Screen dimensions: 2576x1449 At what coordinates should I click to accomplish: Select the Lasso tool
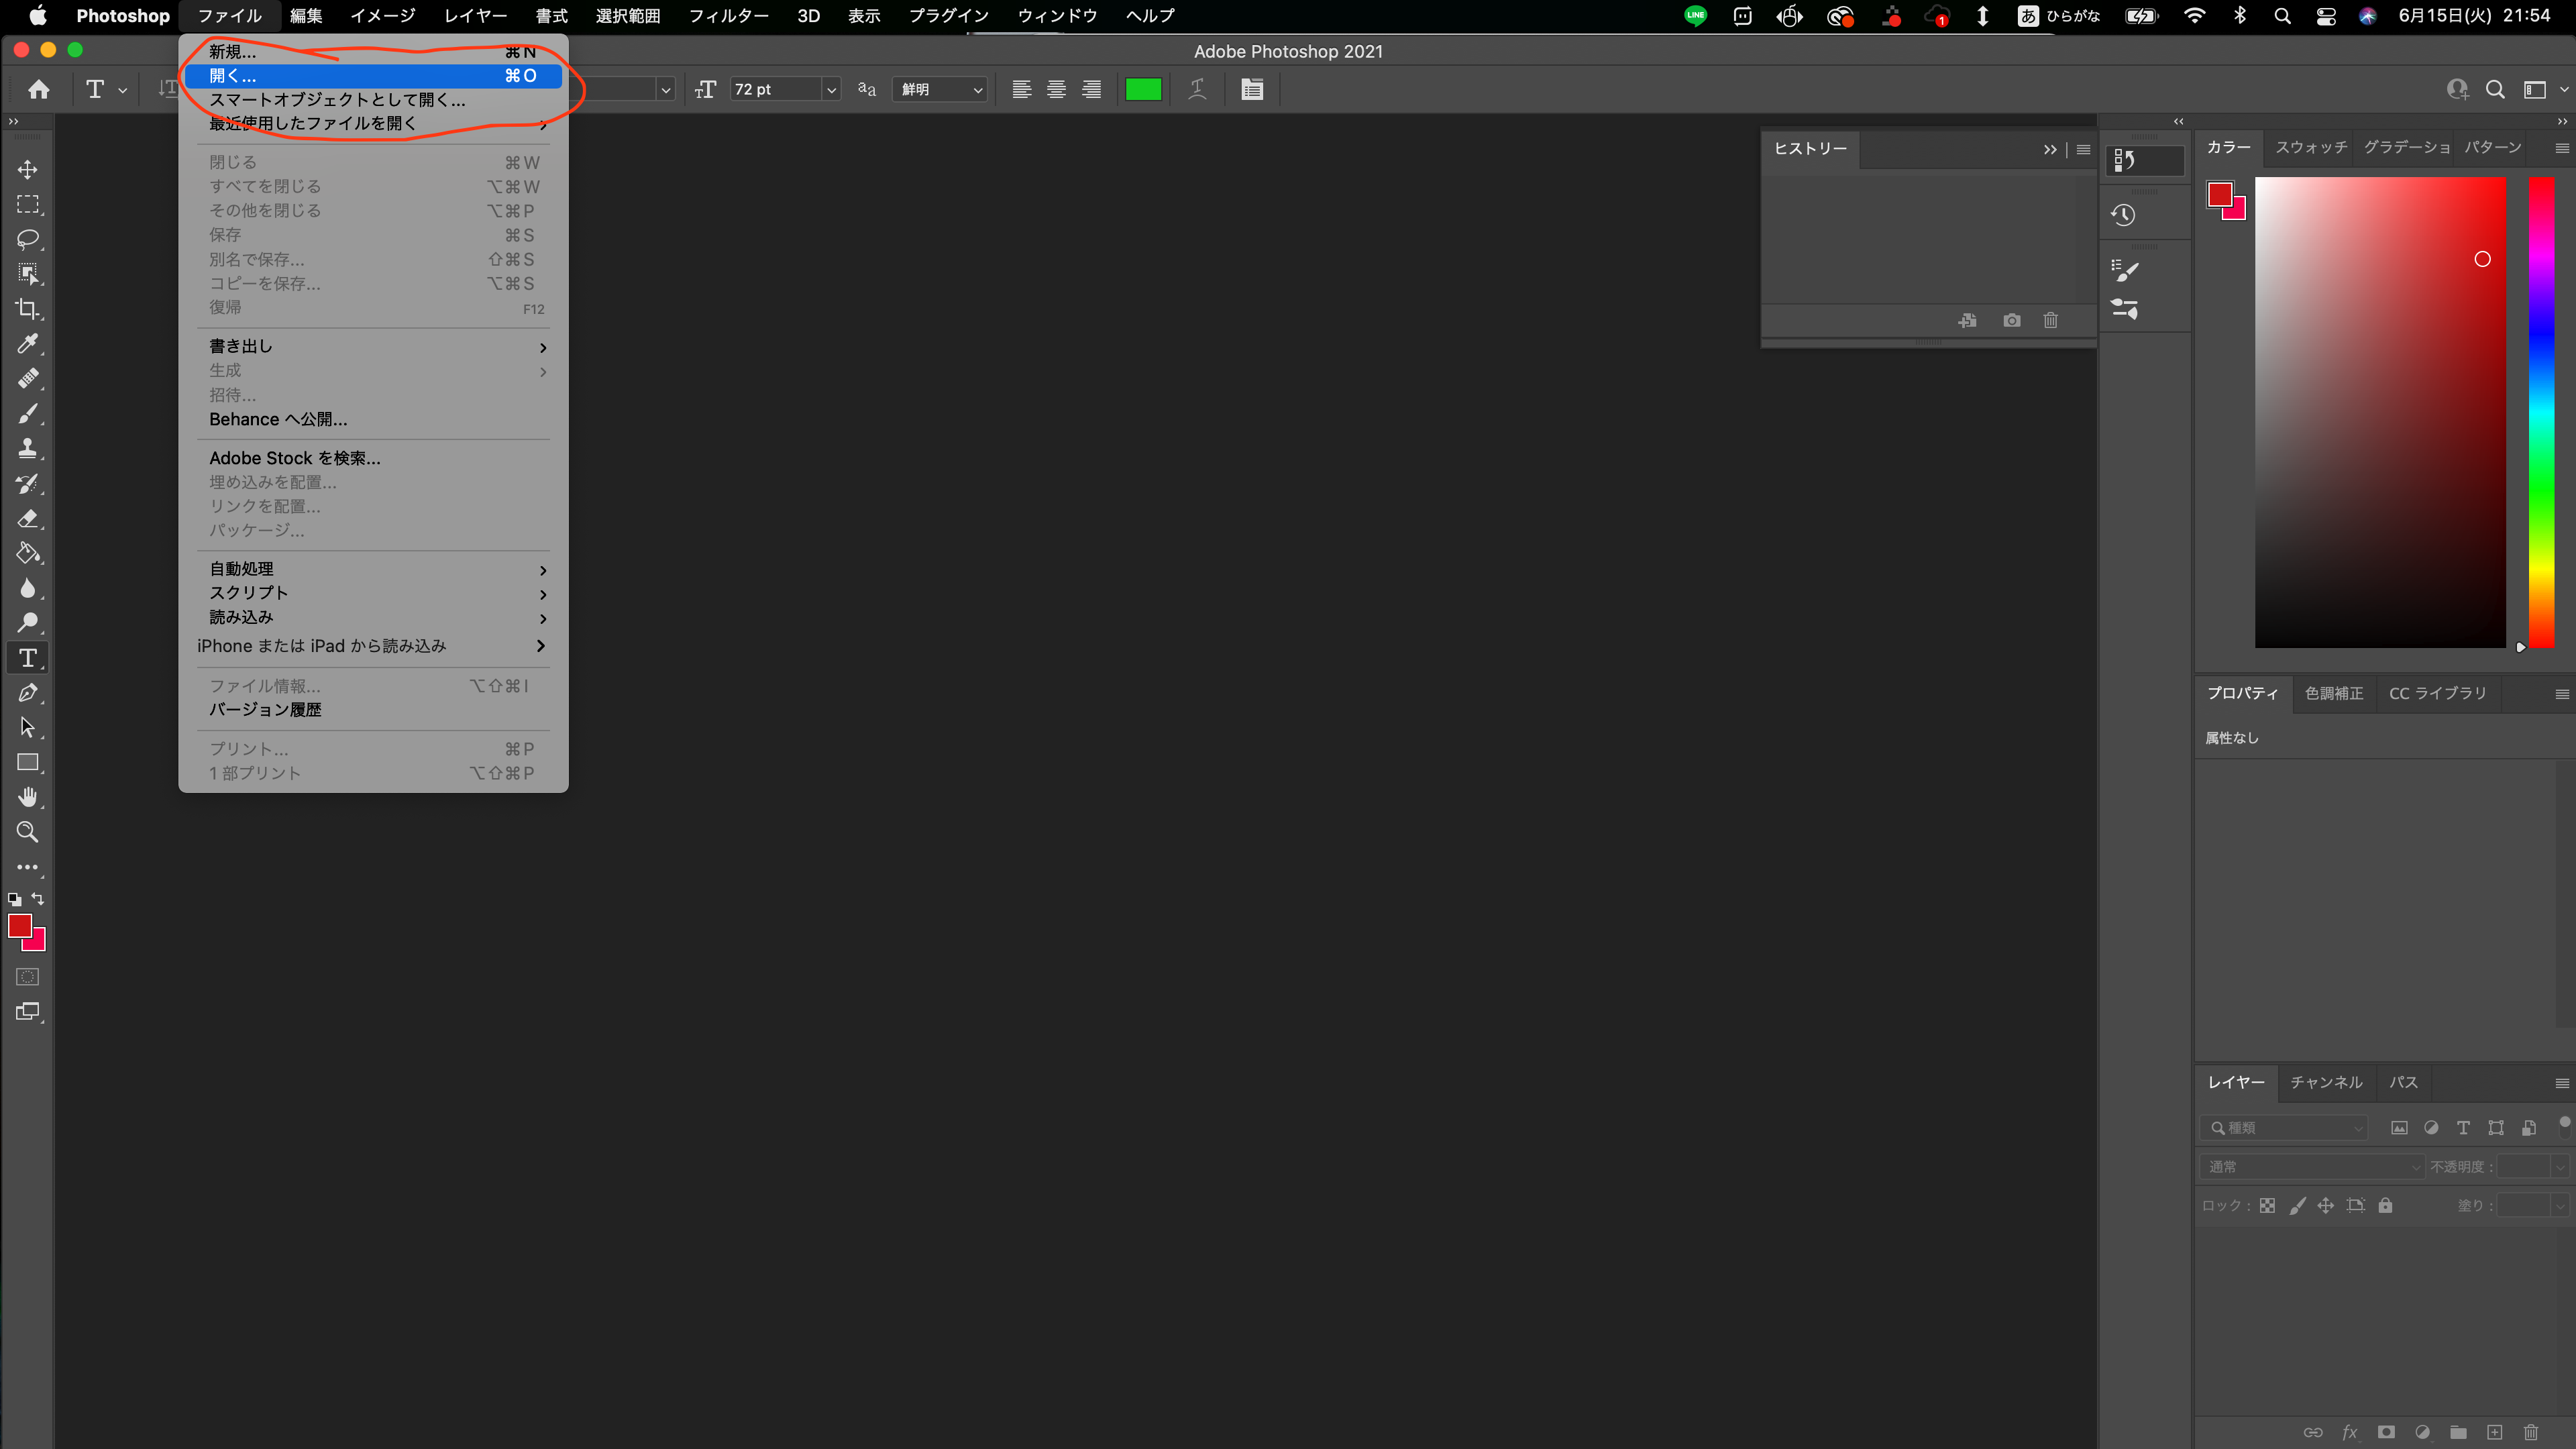pos(27,239)
